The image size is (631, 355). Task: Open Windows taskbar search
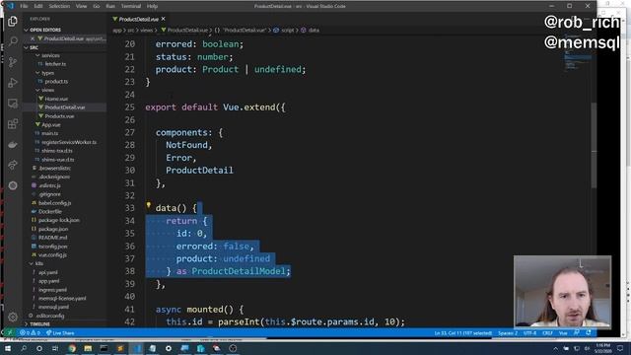24,348
